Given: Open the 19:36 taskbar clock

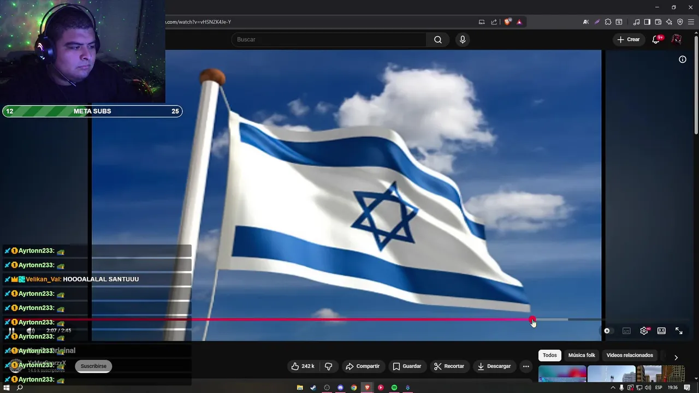Looking at the screenshot, I should (x=673, y=388).
